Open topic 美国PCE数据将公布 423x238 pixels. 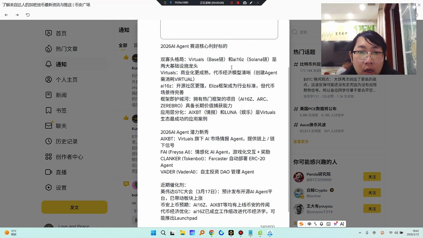point(318,108)
